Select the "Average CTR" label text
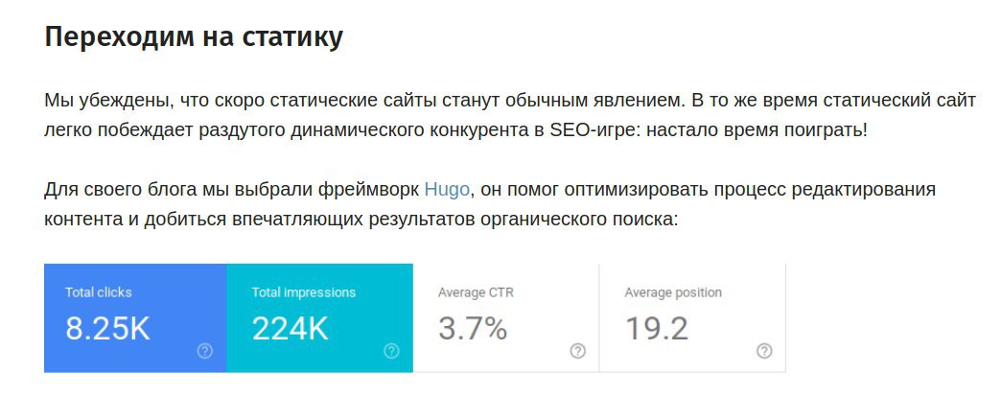The height and width of the screenshot is (396, 1001). click(476, 292)
